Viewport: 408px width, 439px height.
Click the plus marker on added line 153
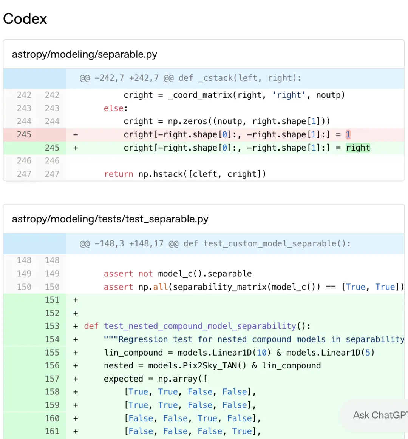75,326
